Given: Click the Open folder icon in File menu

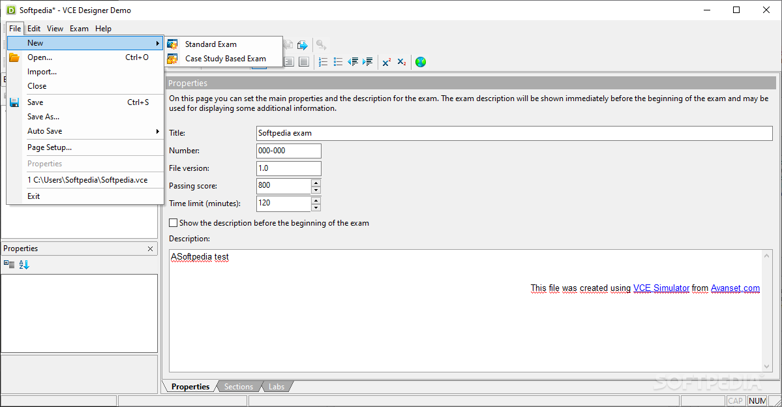Looking at the screenshot, I should (14, 57).
